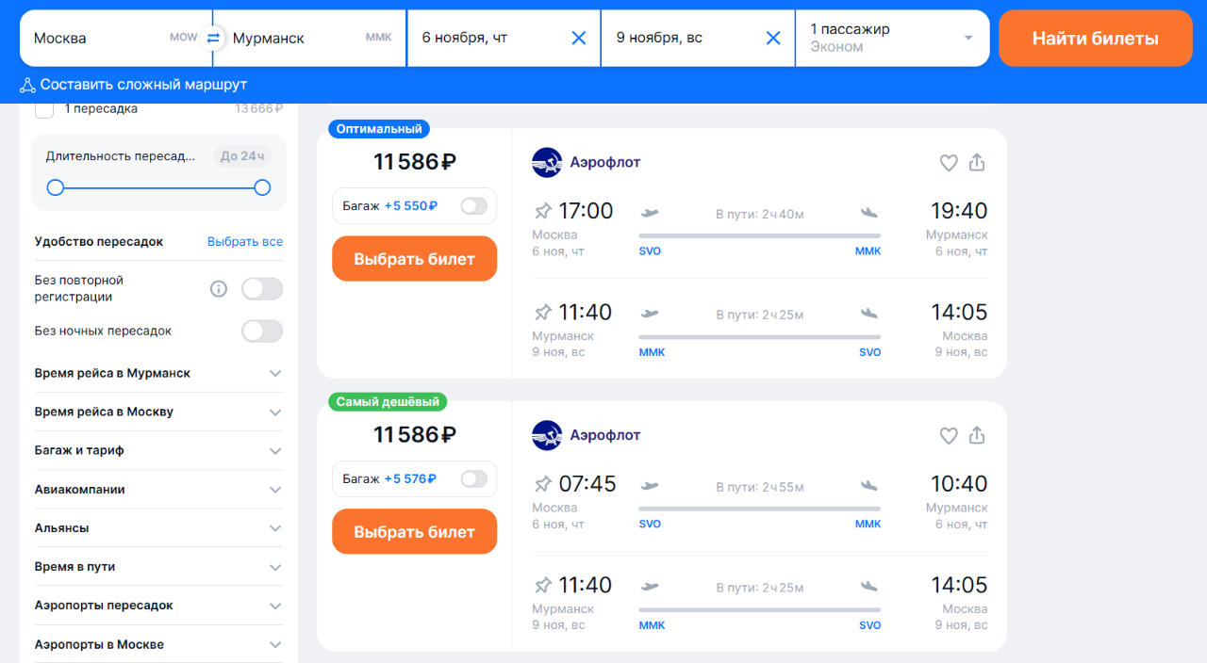The image size is (1207, 663).
Task: Clear the 9 ноября return date
Action: 773,38
